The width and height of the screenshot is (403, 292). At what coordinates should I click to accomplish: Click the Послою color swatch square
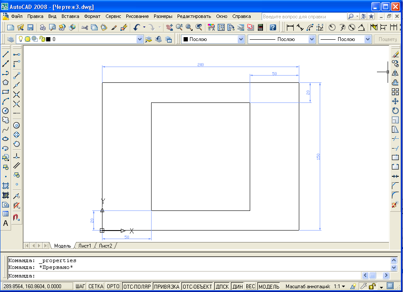[186, 39]
